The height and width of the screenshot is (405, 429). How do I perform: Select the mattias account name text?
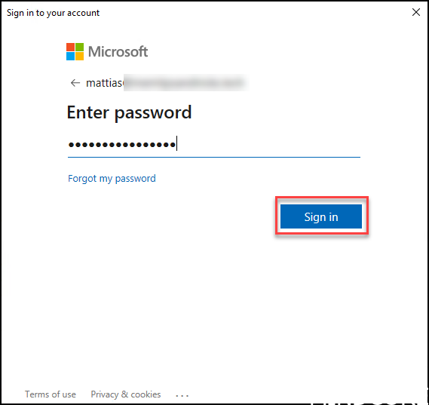[105, 83]
